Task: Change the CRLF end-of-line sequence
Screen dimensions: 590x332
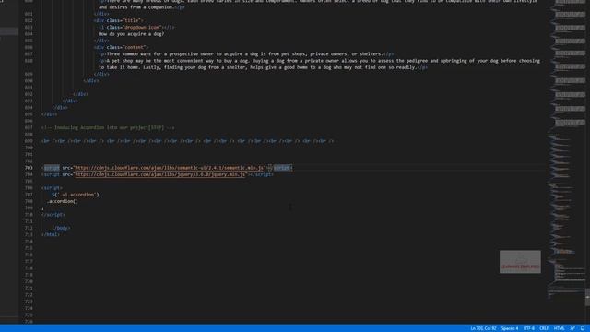Action: 544,328
